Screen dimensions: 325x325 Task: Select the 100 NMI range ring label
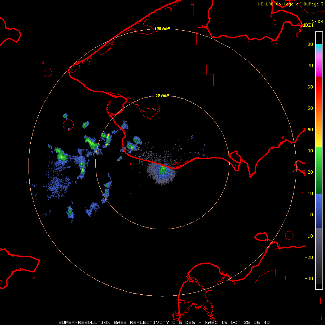[162, 29]
